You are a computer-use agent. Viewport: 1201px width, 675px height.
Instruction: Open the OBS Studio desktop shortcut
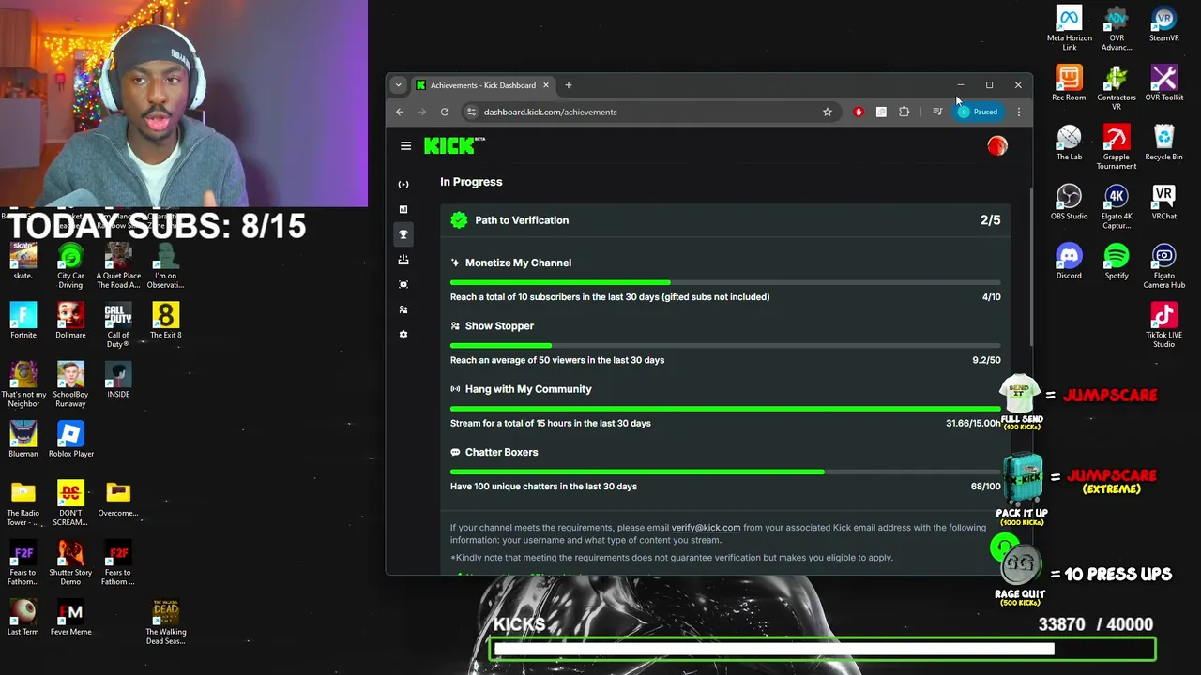1069,202
